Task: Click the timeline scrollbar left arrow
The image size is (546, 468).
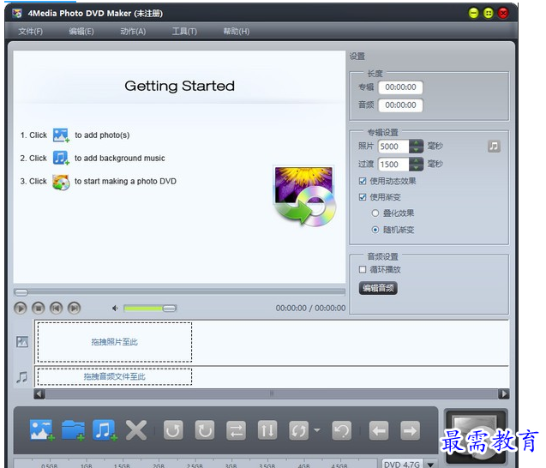Action: 39,393
